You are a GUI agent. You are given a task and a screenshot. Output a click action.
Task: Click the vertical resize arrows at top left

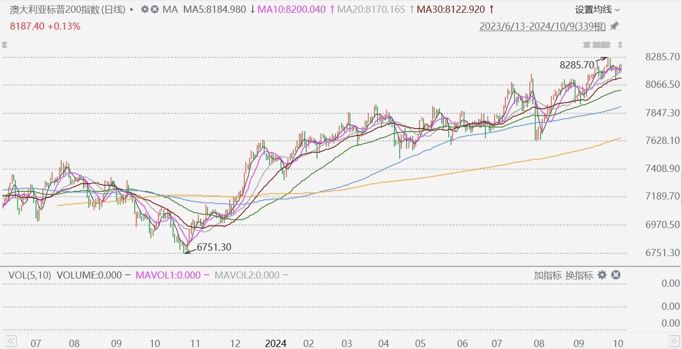[x=4, y=44]
